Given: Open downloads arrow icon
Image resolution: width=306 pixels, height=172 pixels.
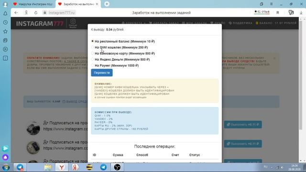Looking at the screenshot, I should tap(301, 12).
